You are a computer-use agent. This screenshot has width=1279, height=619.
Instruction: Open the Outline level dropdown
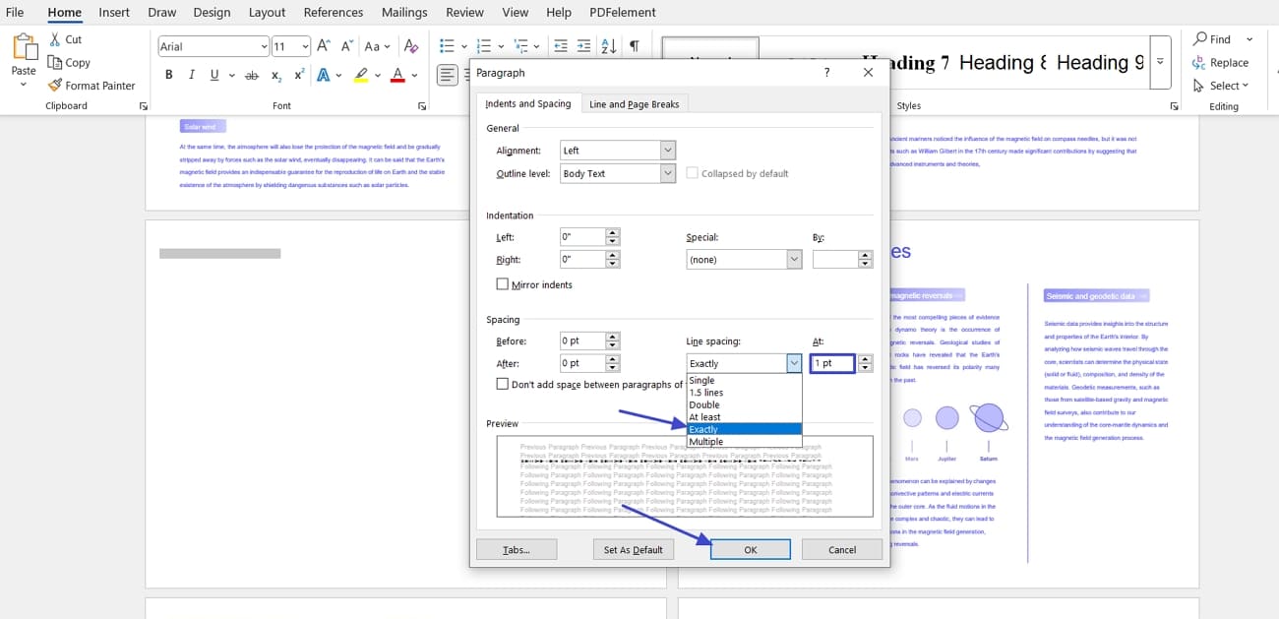click(668, 171)
